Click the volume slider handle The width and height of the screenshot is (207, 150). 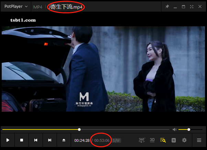189,129
